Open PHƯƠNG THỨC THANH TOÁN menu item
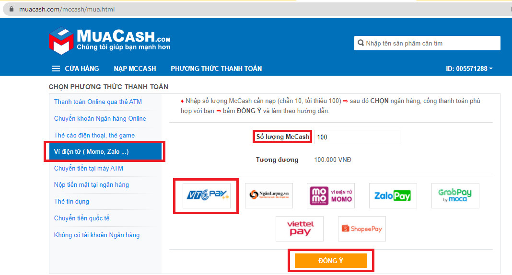Screen dimensions: 512x275 tap(216, 69)
